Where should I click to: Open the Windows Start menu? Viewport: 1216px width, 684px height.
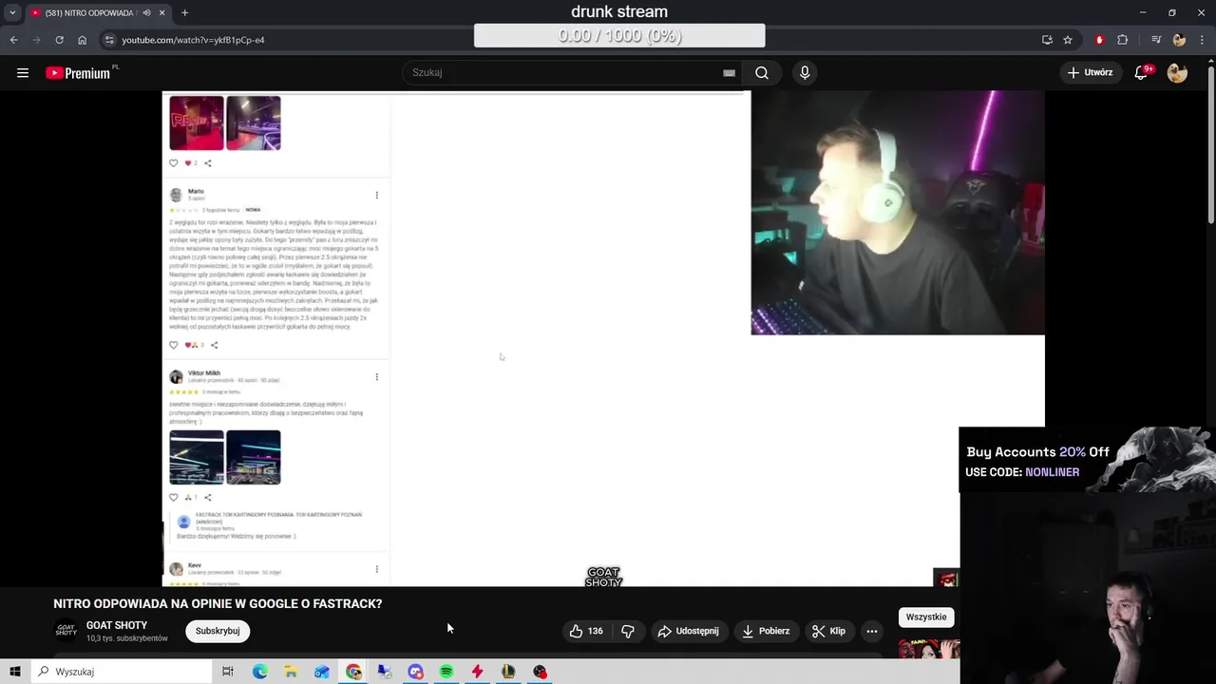15,672
